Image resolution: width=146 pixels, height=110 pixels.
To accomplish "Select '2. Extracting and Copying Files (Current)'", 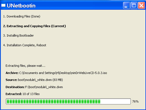I will 34,26.
